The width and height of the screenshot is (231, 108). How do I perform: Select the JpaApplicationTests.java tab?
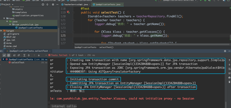[108, 5]
